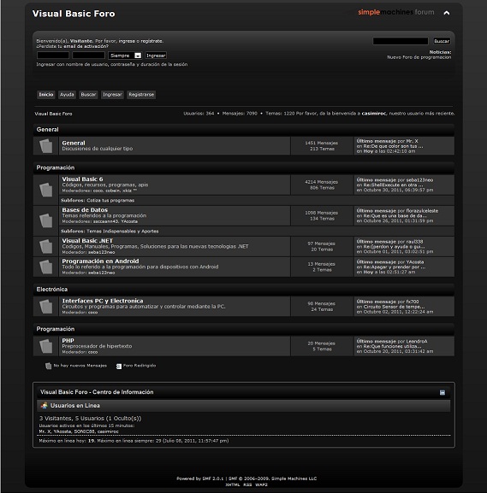Open the Ayuda menu tab

tap(67, 95)
